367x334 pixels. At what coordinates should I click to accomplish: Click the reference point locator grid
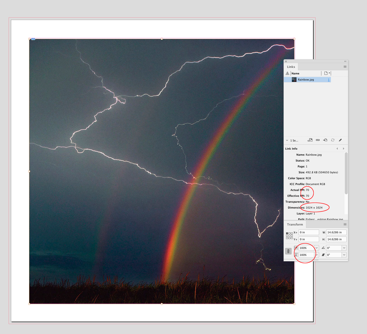289,236
